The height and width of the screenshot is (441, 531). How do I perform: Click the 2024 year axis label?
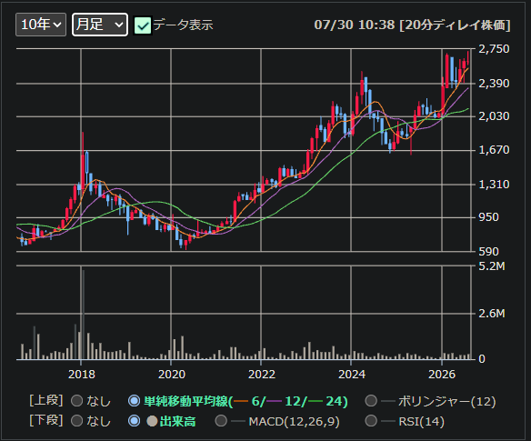click(352, 375)
